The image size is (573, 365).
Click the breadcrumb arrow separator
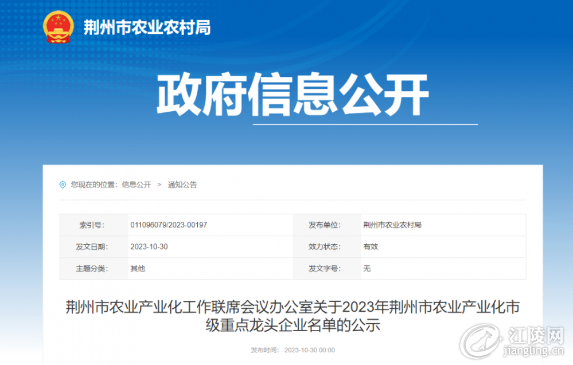[x=159, y=185]
